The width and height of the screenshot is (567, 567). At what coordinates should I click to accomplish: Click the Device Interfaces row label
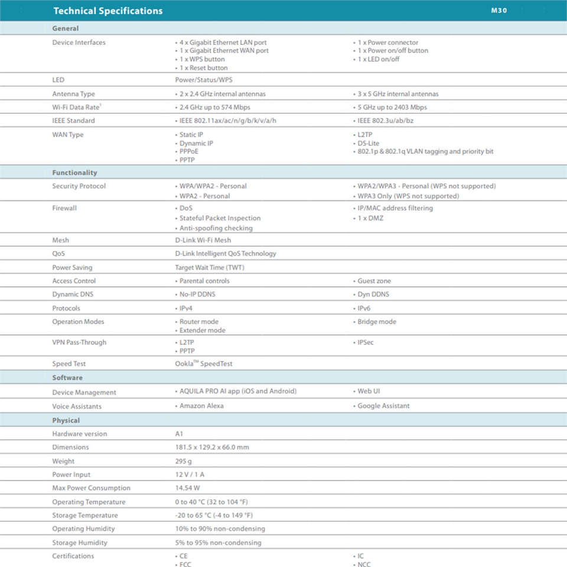[x=79, y=43]
